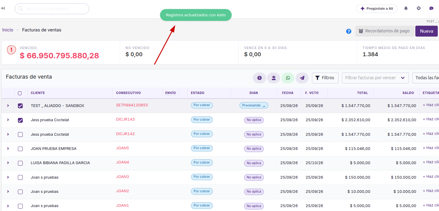Click the magnifier icon in search box
This screenshot has width=439, height=211.
(21, 9)
